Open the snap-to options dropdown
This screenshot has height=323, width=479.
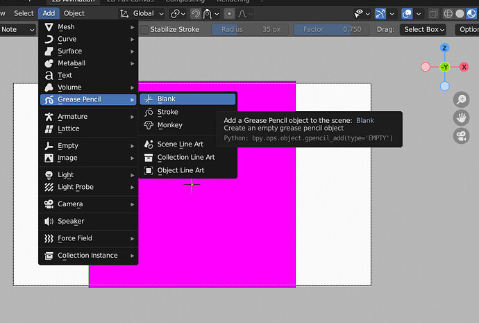[x=210, y=14]
